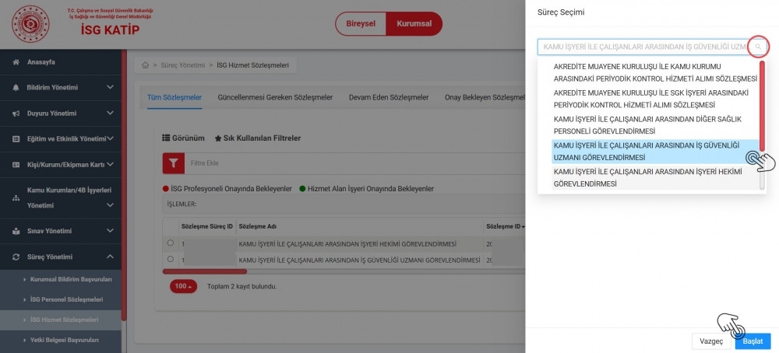Go to Yetki Belgesi Başvuruları submenu
Screen dimensions: 779x353
coord(64,340)
